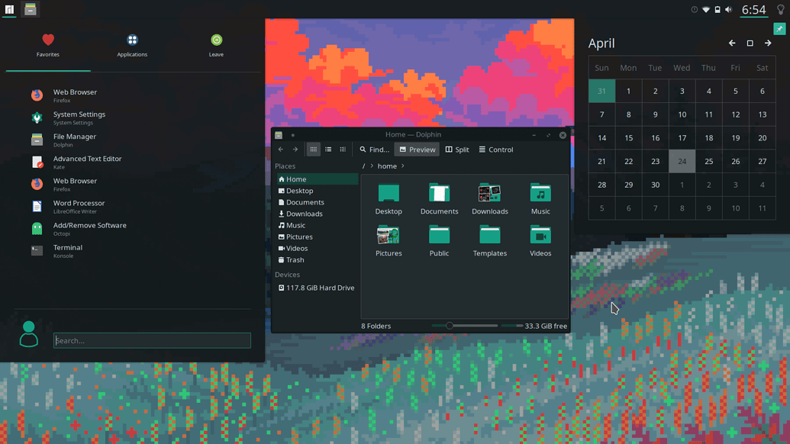Viewport: 790px width, 444px height.
Task: Click the volume icon in system tray
Action: (728, 8)
